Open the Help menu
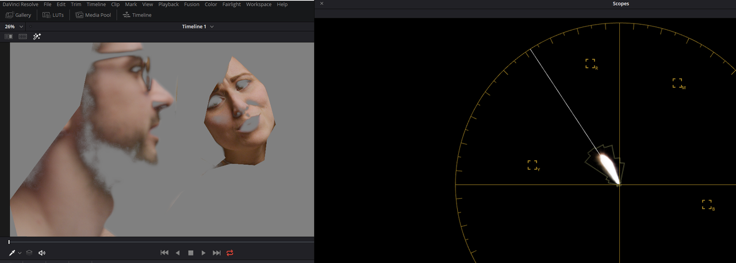This screenshot has height=263, width=736. click(x=282, y=4)
